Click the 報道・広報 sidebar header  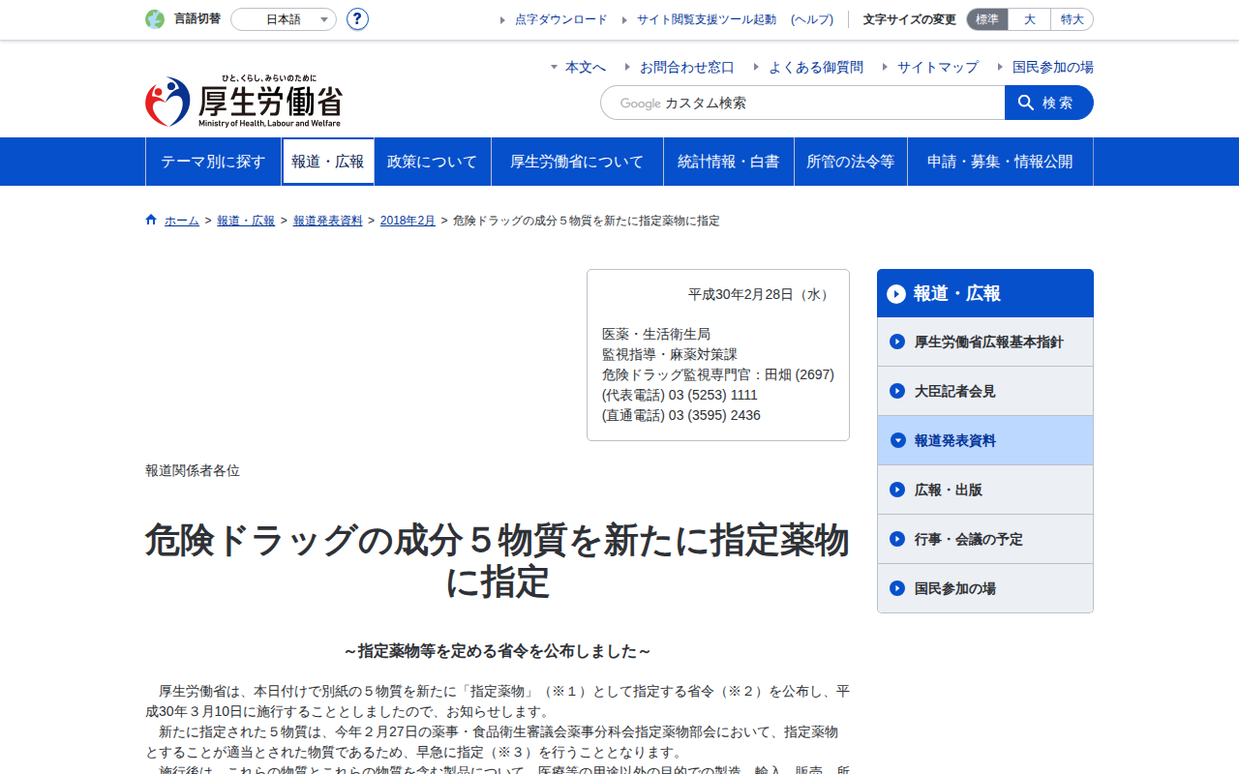[985, 293]
